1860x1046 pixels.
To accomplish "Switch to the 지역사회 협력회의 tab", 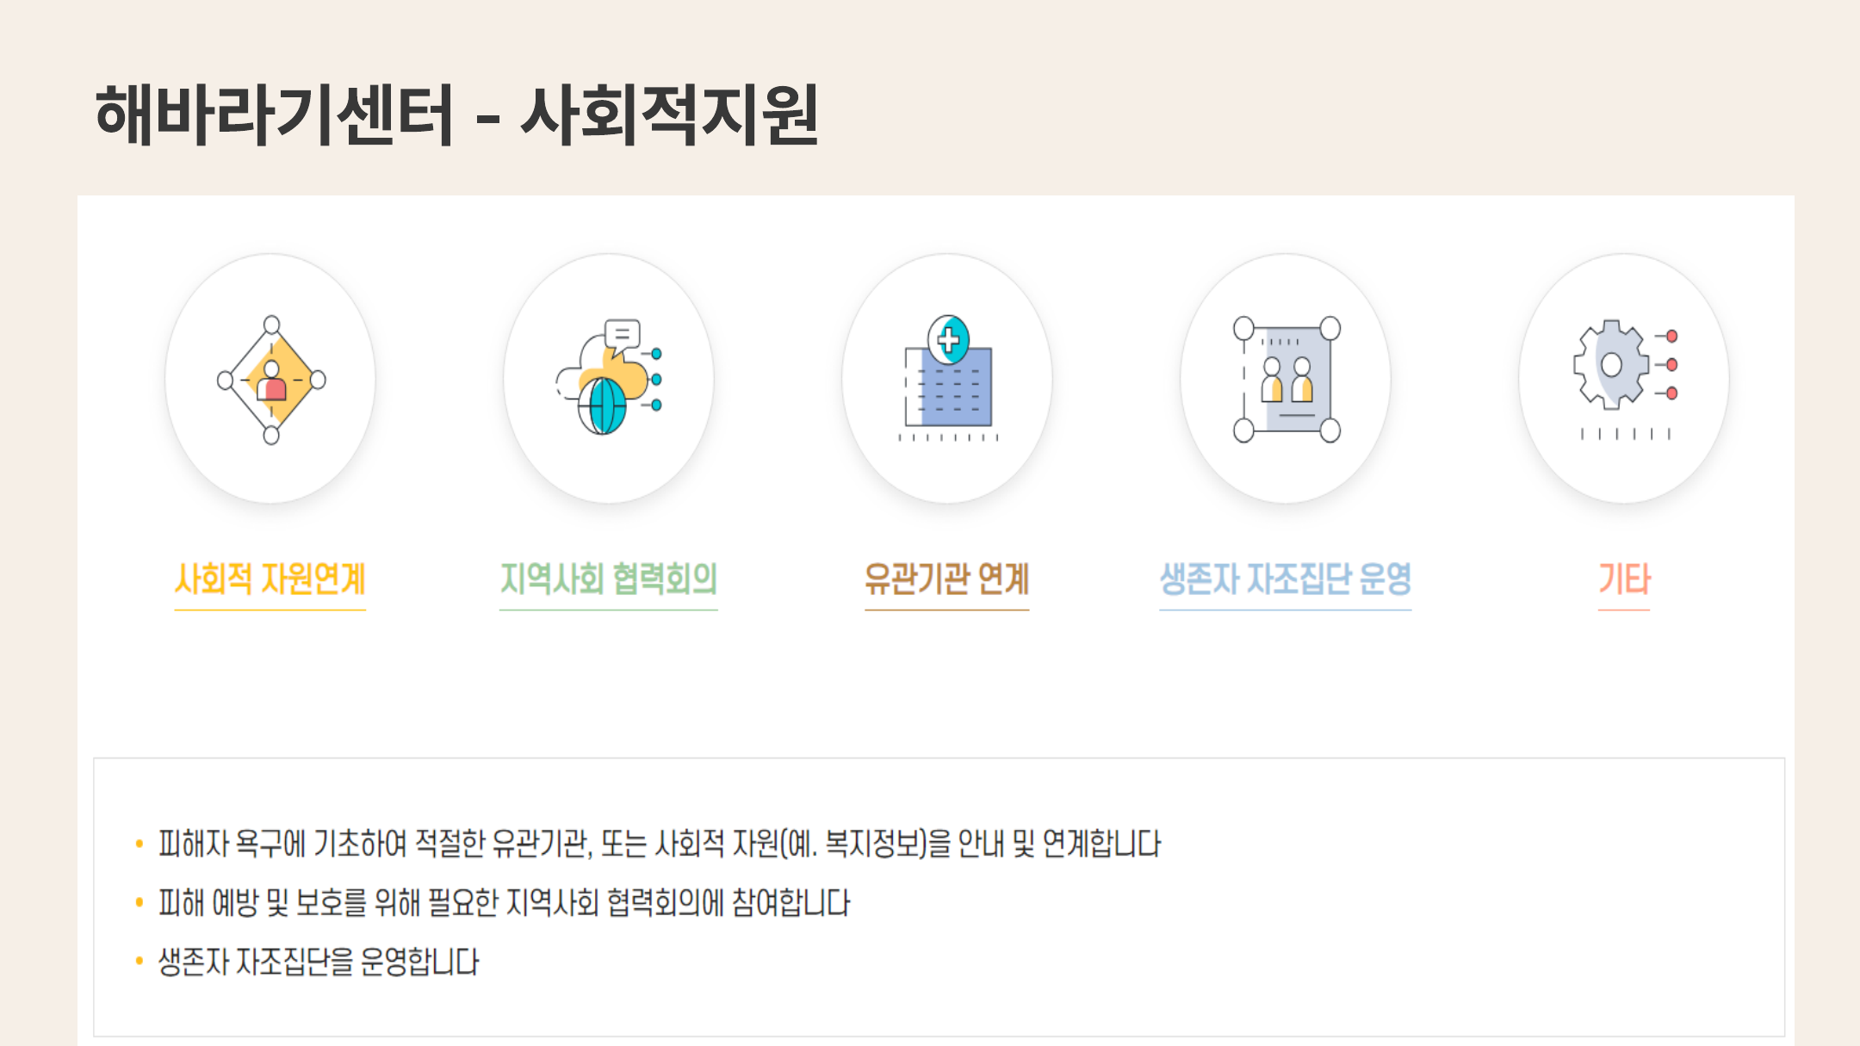I will click(x=609, y=579).
